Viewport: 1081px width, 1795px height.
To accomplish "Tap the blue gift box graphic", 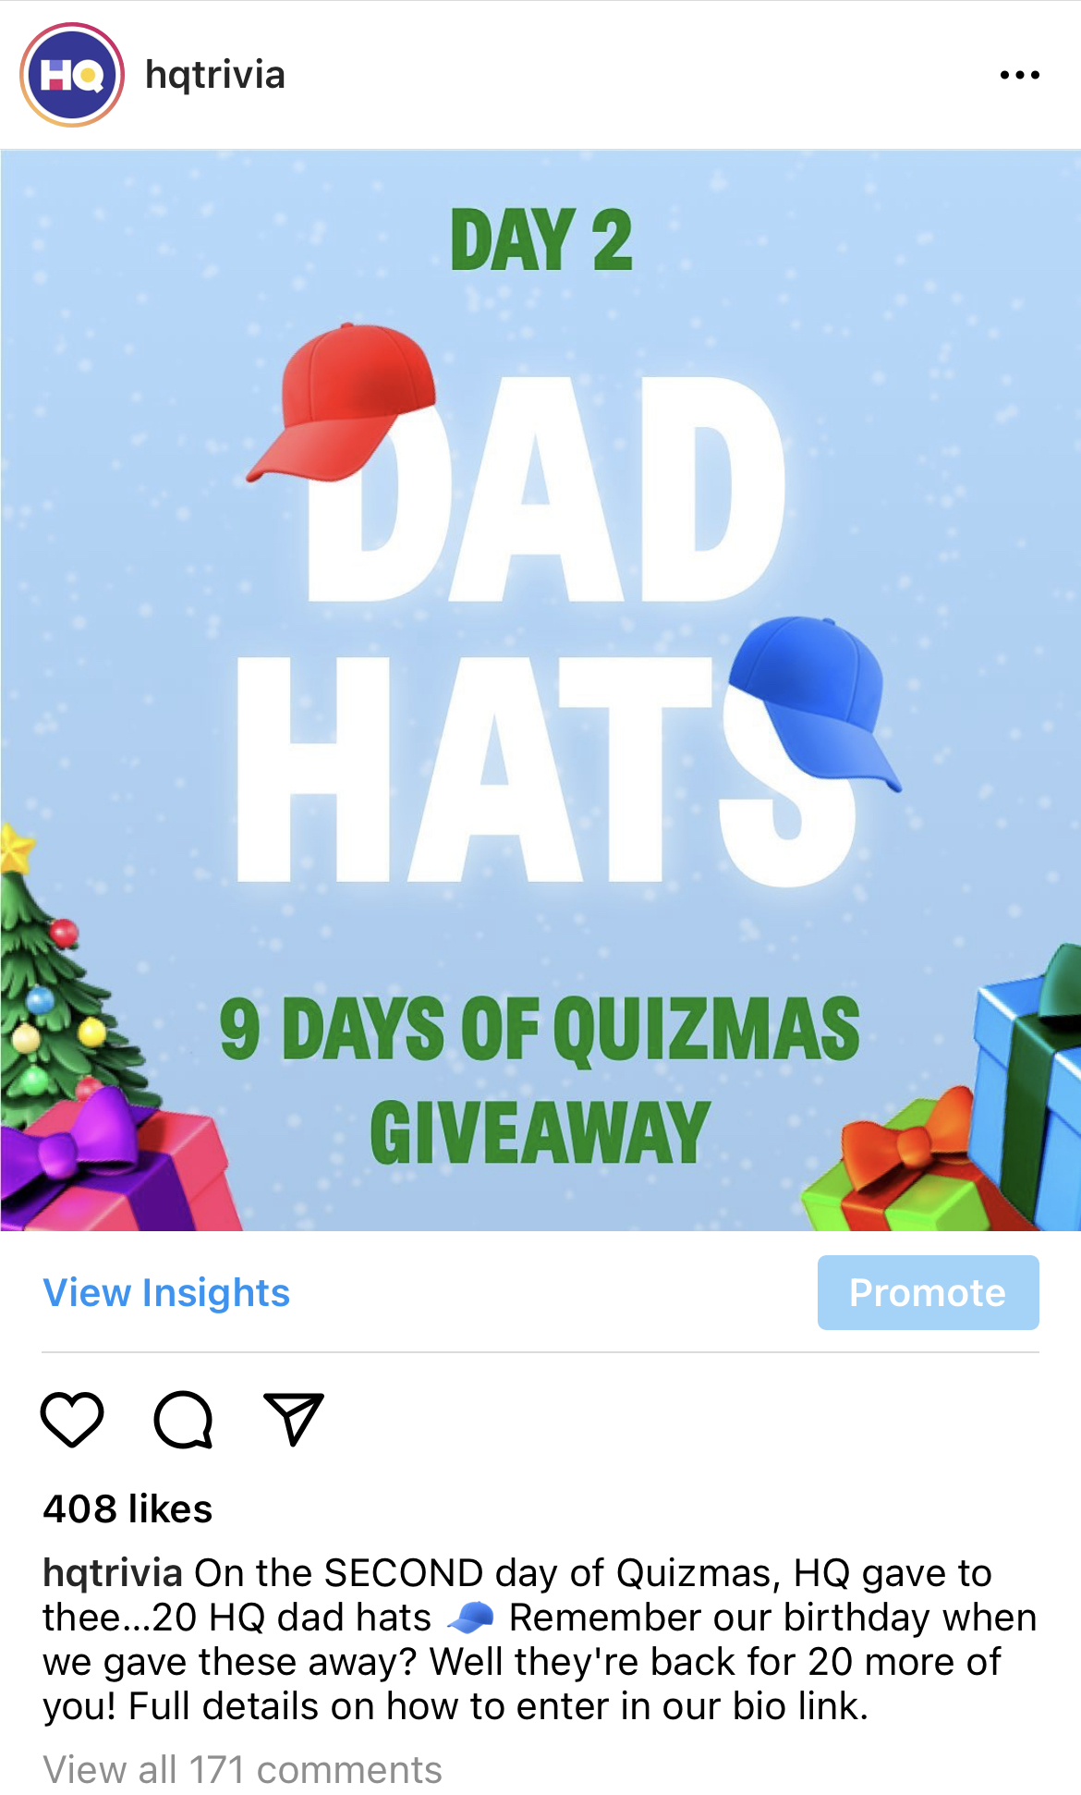I will (x=1030, y=1091).
